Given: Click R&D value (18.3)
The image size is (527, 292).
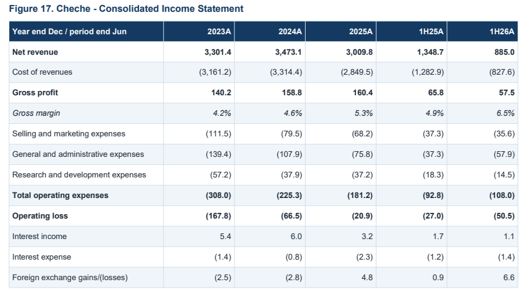Looking at the screenshot, I should coord(433,175).
